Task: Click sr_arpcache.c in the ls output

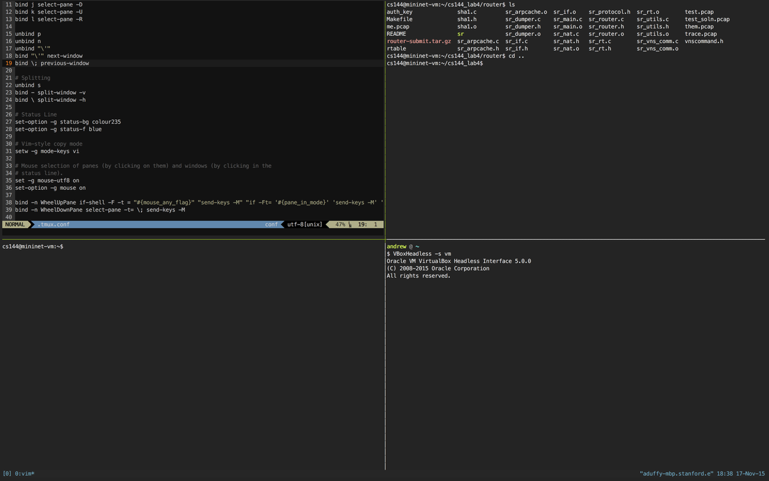Action: [478, 41]
